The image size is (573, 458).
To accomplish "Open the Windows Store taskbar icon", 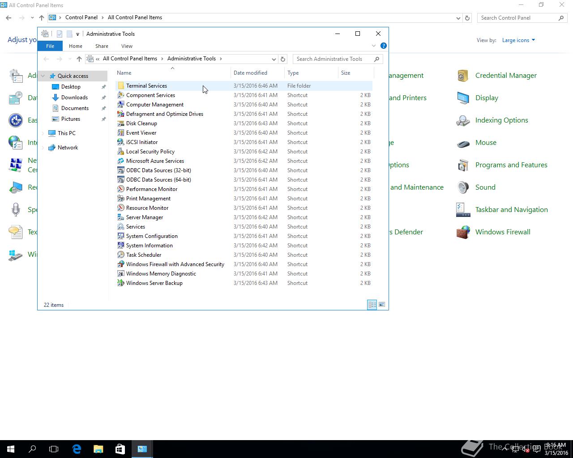I will click(120, 449).
